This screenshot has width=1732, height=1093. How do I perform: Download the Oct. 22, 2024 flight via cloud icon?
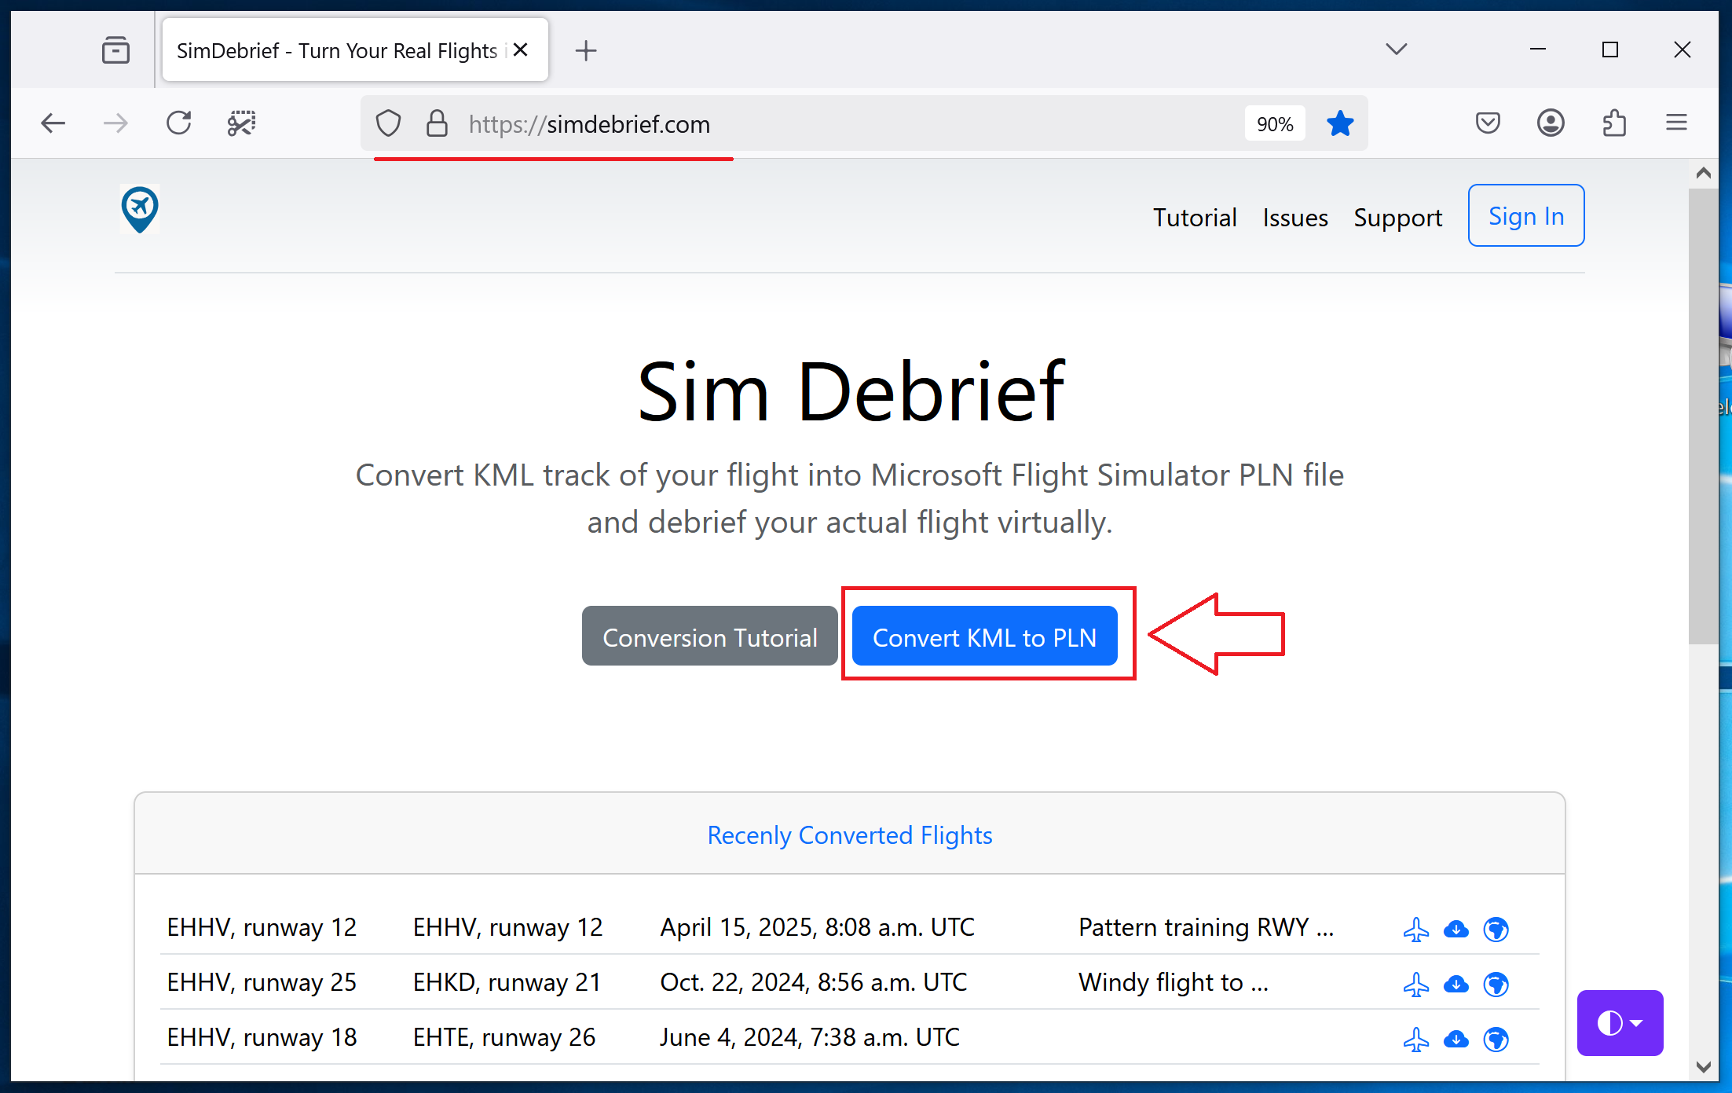coord(1456,985)
